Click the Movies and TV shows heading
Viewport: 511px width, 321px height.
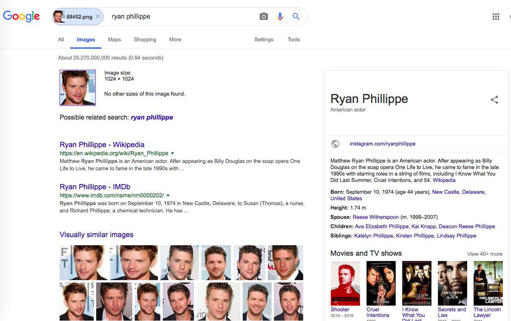[366, 253]
